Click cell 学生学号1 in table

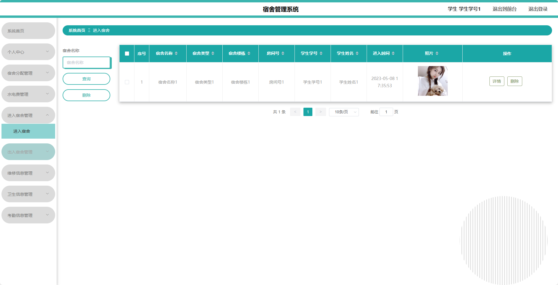pos(313,82)
